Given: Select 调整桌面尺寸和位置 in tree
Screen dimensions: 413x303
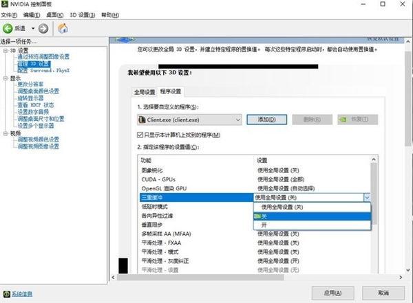Looking at the screenshot, I should coord(41,119).
